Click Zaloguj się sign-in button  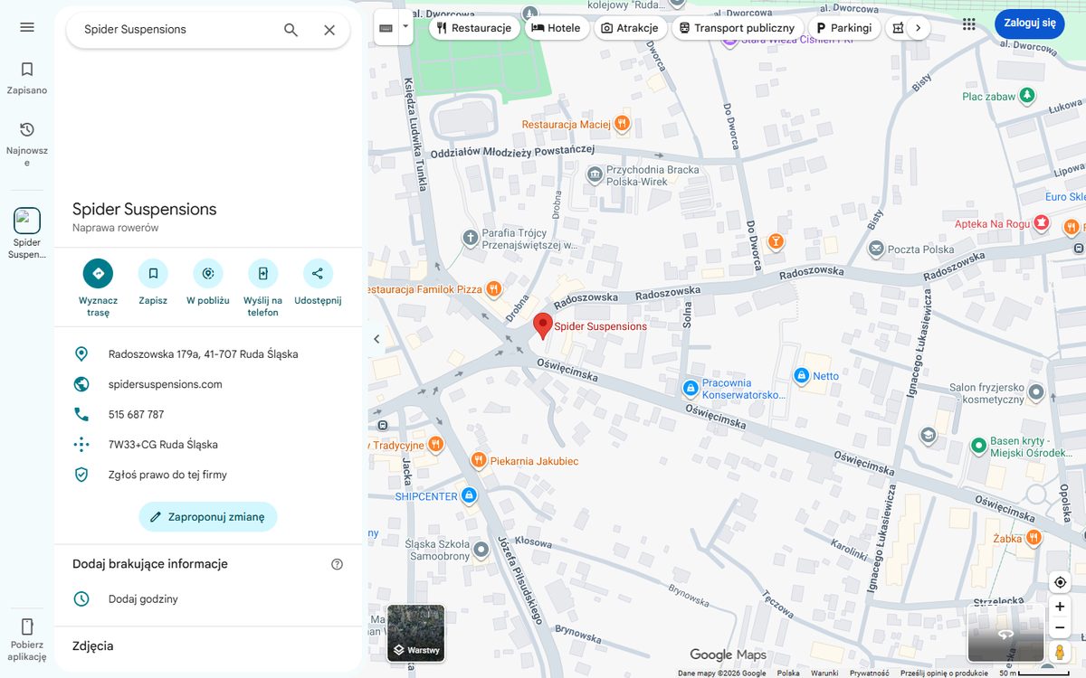point(1030,24)
